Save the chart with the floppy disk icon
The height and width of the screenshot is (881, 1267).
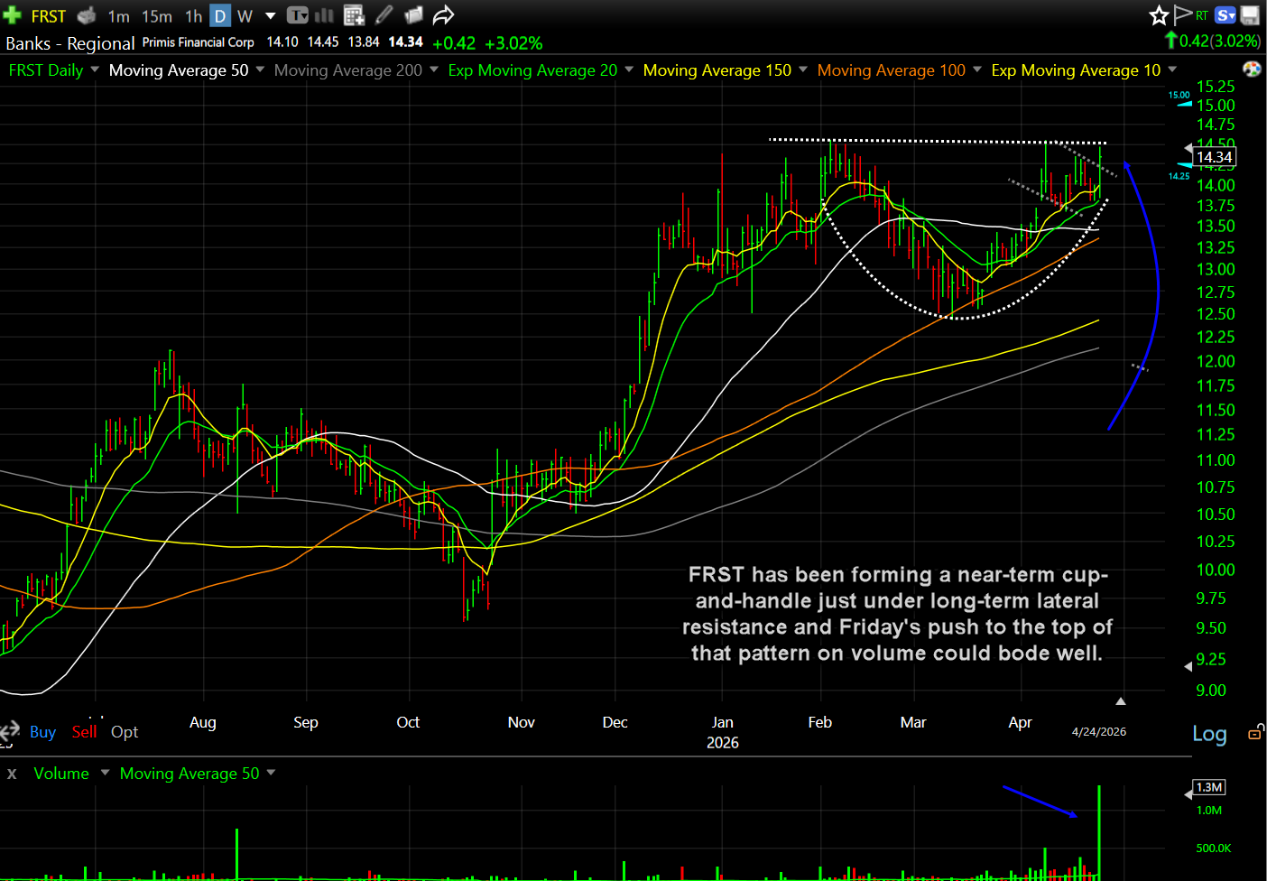pos(1250,15)
